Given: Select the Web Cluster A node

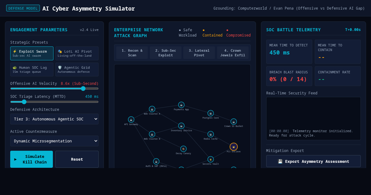Looking at the screenshot, I should click(x=152, y=109).
